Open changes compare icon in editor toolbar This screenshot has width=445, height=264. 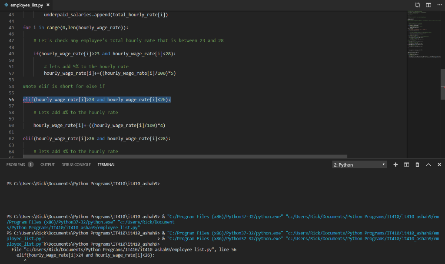(418, 5)
